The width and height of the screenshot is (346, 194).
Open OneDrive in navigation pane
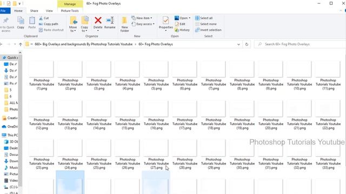coord(10,127)
